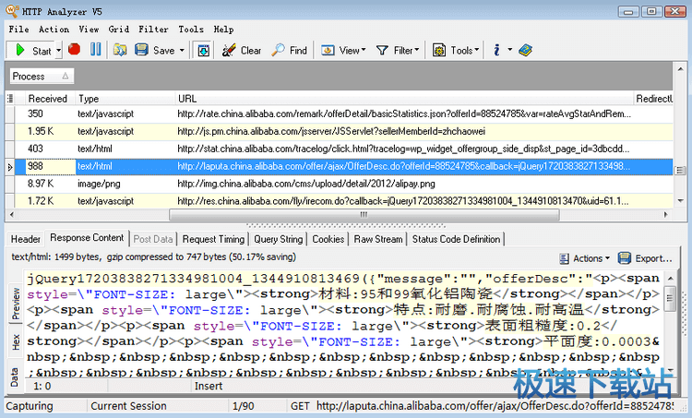
Task: Switch to the Data side tab
Action: coord(15,377)
